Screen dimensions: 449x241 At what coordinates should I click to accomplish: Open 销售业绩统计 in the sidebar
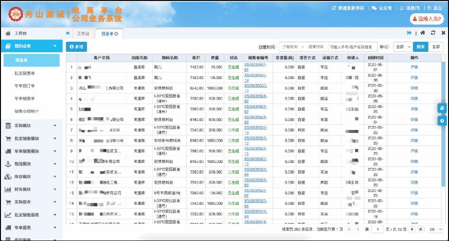tap(27, 111)
